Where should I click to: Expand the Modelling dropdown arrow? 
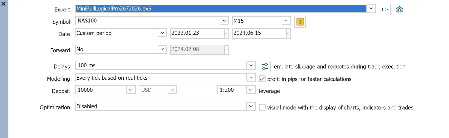[251, 78]
